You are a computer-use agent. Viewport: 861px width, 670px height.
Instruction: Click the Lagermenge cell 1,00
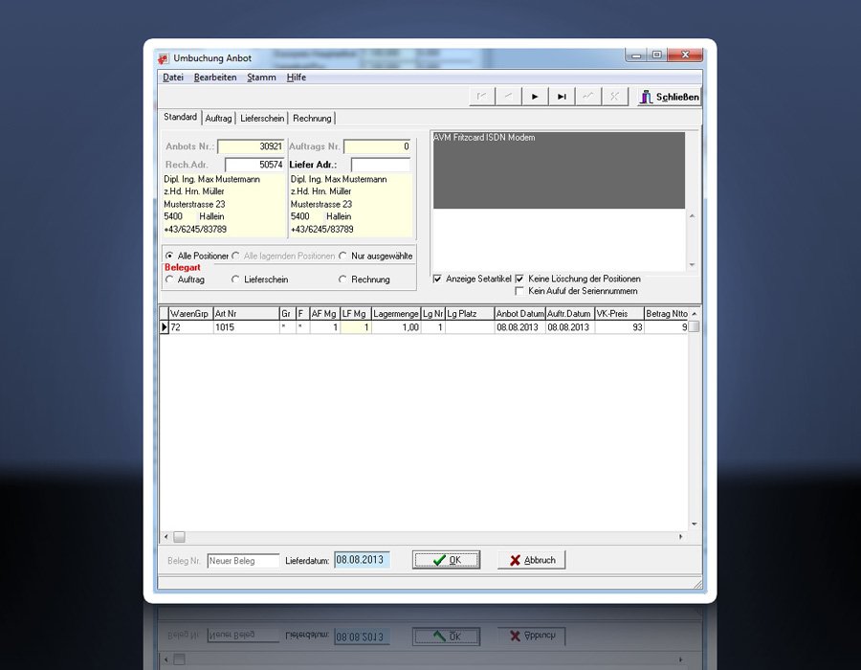[396, 327]
